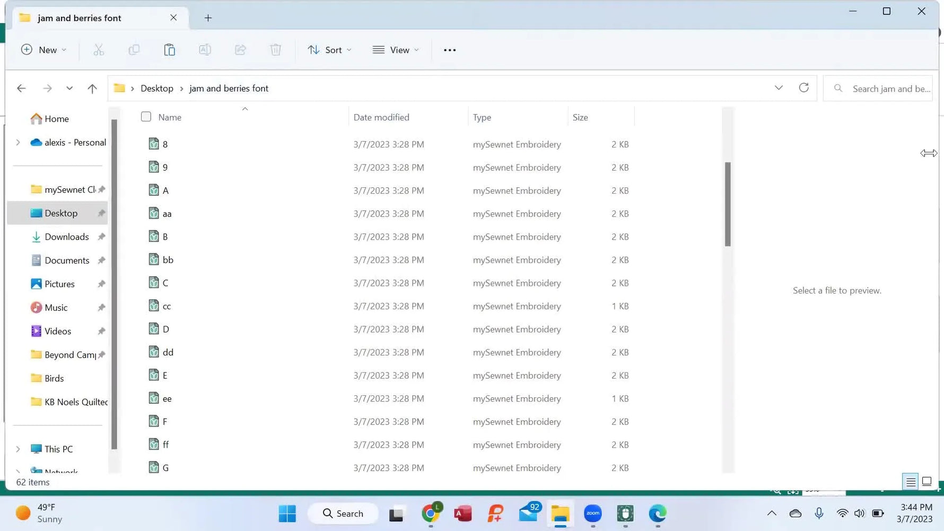Open the See more (three dots) menu
This screenshot has width=944, height=531.
(450, 50)
